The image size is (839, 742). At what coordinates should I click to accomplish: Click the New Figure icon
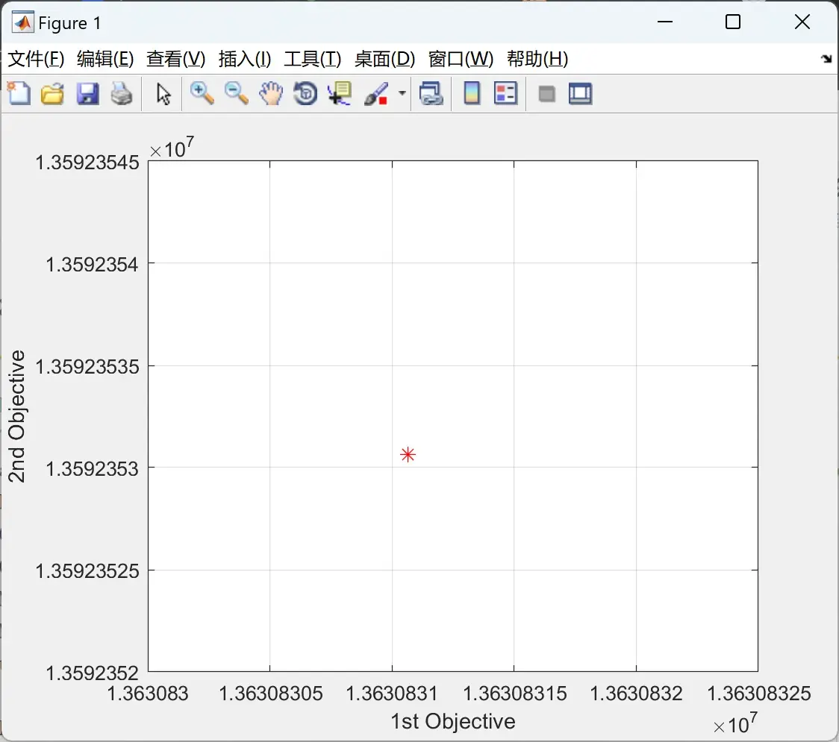[x=19, y=93]
